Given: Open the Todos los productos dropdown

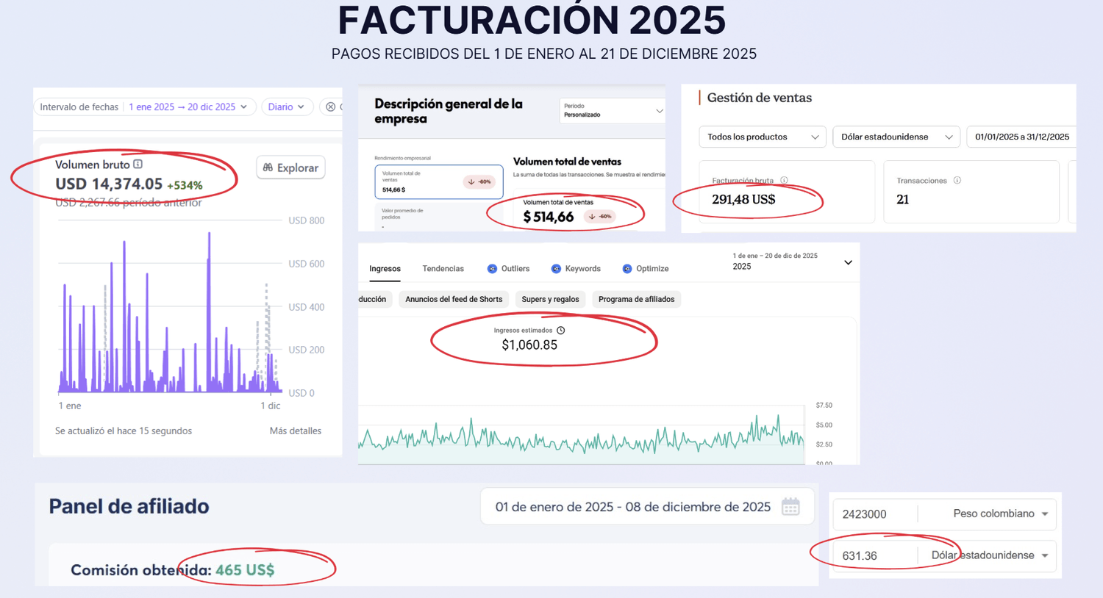Looking at the screenshot, I should coord(763,137).
